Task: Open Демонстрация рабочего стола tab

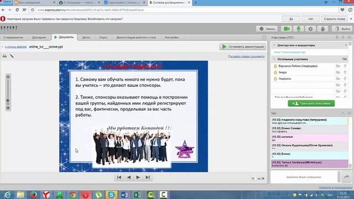Action: 136,38
